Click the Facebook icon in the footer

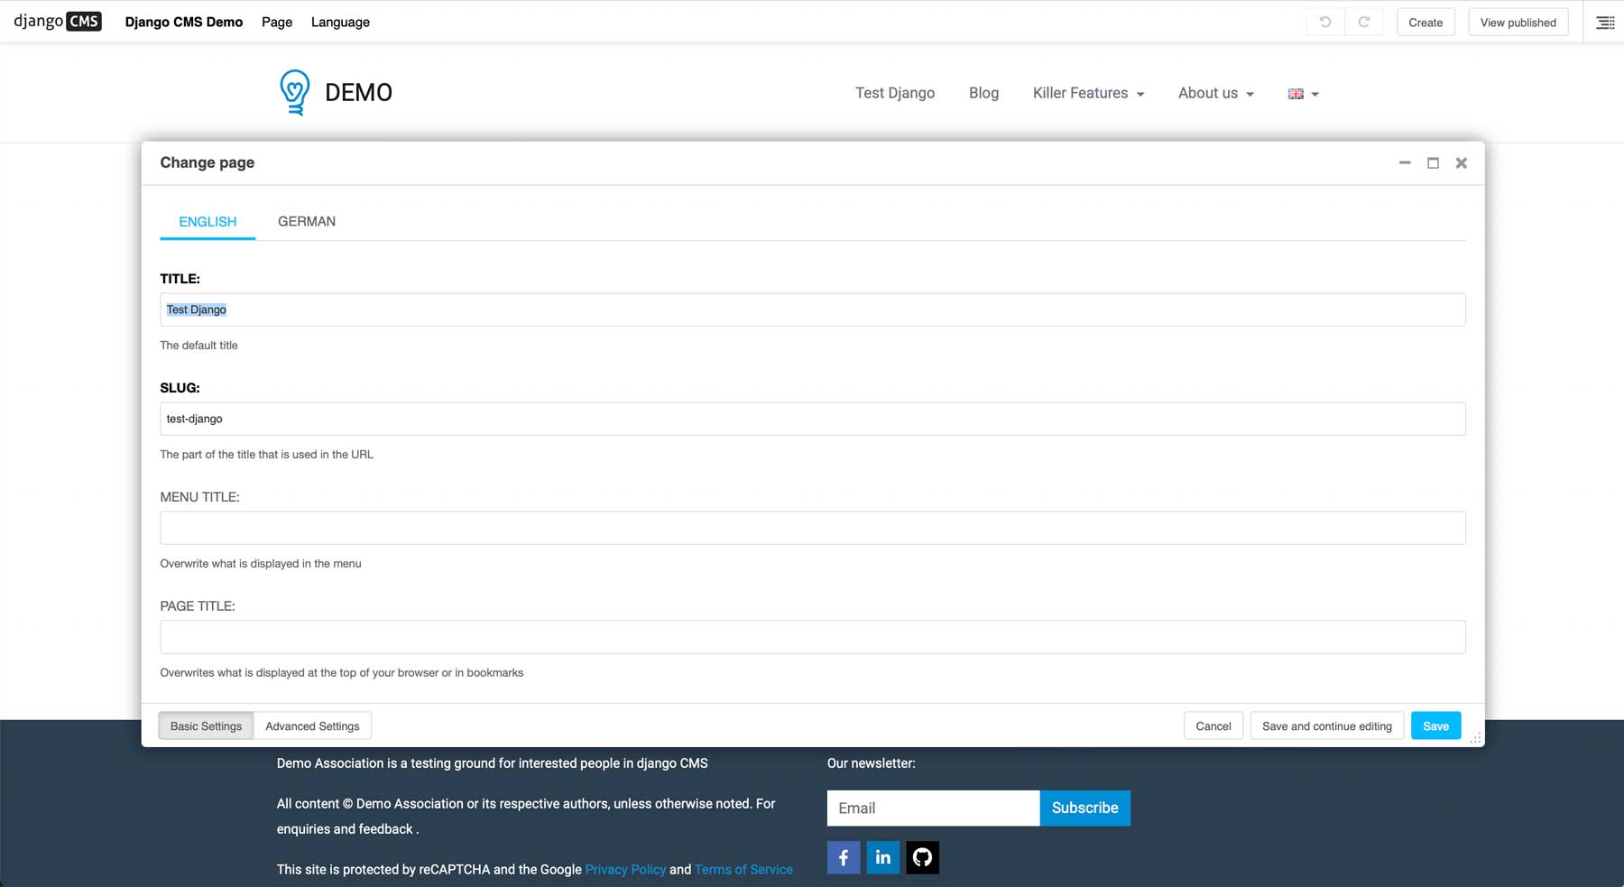[843, 857]
